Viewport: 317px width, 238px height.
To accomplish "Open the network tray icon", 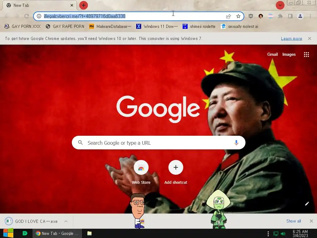I will click(276, 234).
